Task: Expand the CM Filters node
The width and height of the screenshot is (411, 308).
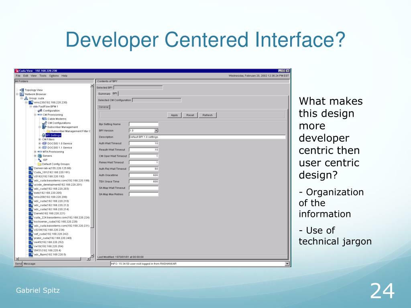Action: pos(40,139)
